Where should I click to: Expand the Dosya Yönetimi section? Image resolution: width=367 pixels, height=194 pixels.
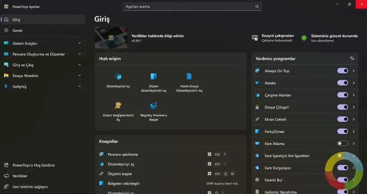(43, 76)
